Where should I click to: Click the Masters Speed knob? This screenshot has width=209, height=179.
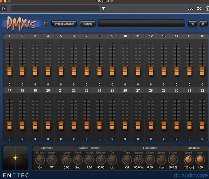189,160
